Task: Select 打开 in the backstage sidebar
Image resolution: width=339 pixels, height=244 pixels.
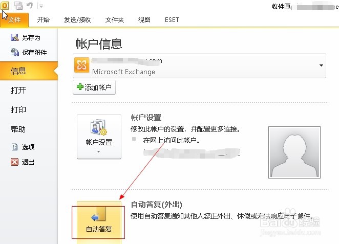Action: [18, 90]
